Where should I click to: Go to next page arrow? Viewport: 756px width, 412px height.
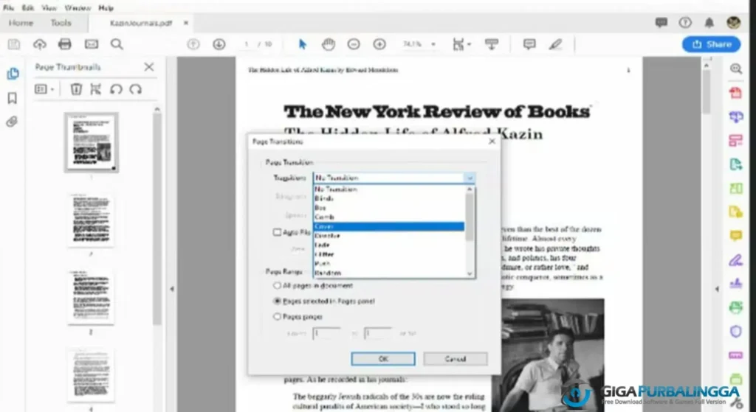click(219, 44)
